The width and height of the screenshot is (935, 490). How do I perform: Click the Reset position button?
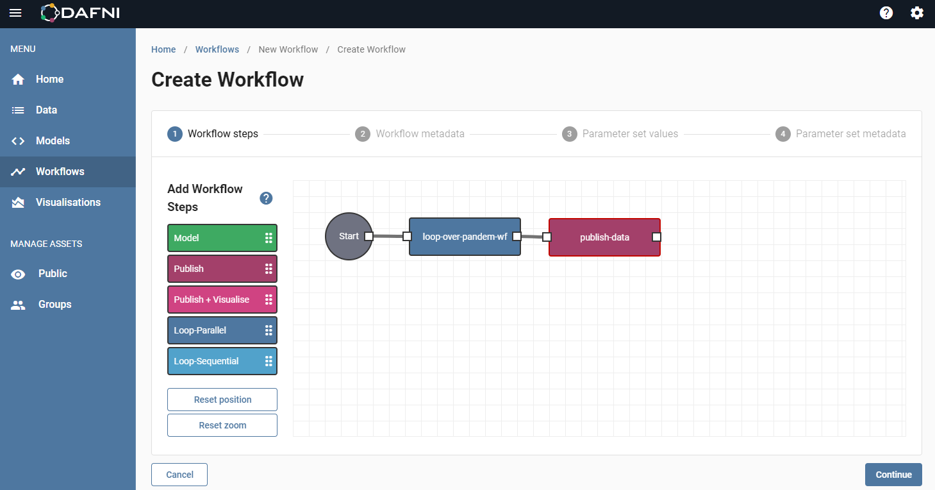coord(222,400)
